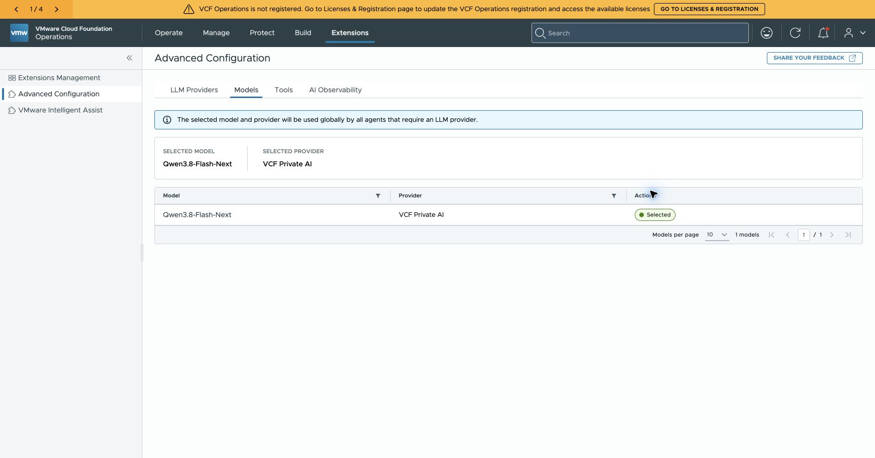
Task: Select Advanced Configuration in sidebar
Action: [59, 94]
